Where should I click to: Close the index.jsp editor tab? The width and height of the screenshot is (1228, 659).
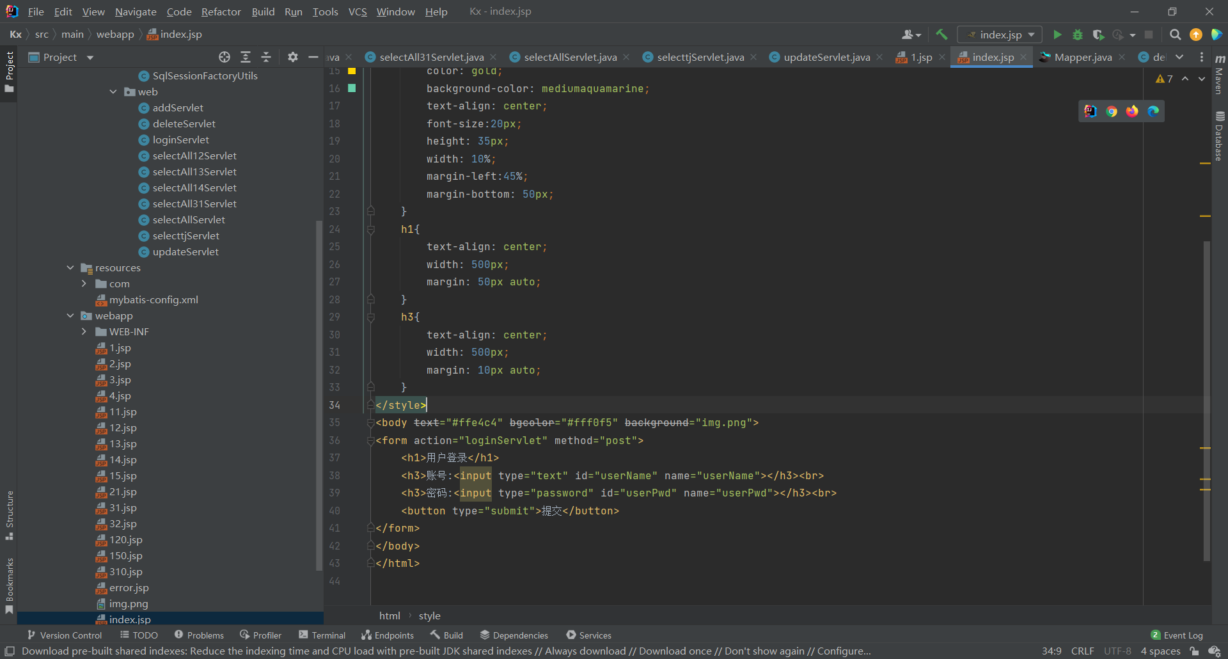click(x=1023, y=57)
